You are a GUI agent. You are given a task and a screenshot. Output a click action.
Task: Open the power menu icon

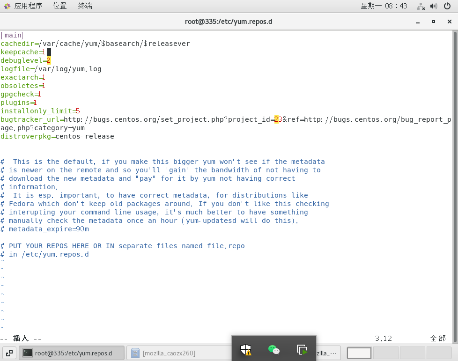[447, 6]
